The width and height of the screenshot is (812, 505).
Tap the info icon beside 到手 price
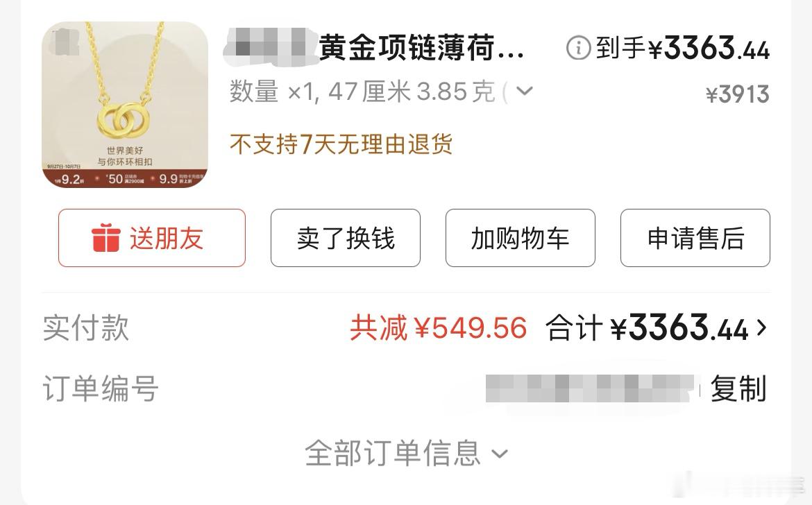coord(578,48)
